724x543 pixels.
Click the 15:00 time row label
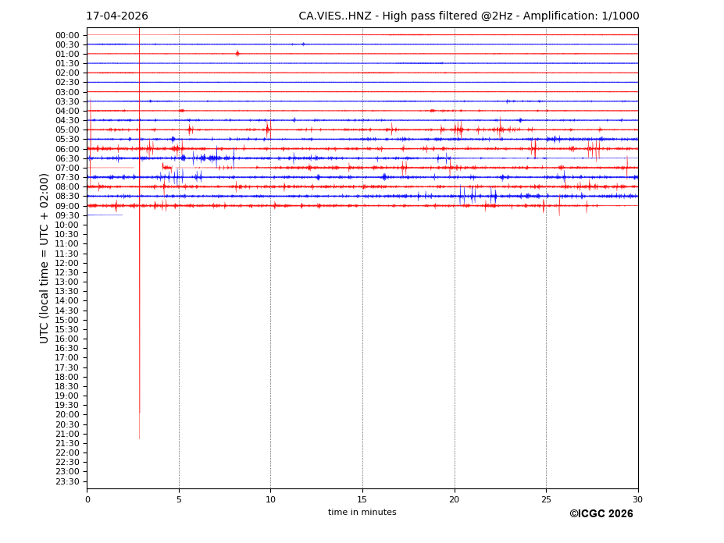[67, 320]
